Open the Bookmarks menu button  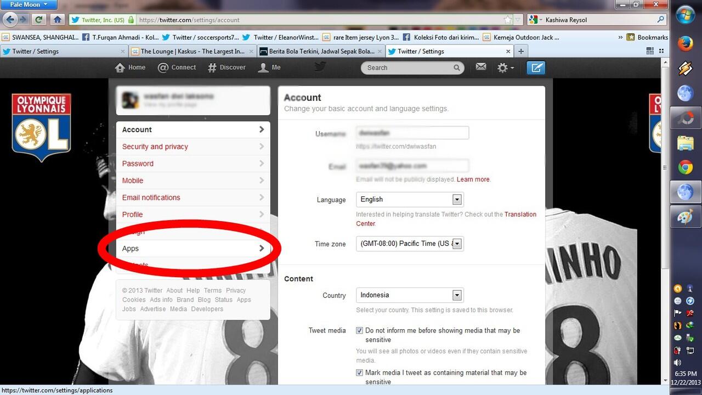[x=647, y=37]
